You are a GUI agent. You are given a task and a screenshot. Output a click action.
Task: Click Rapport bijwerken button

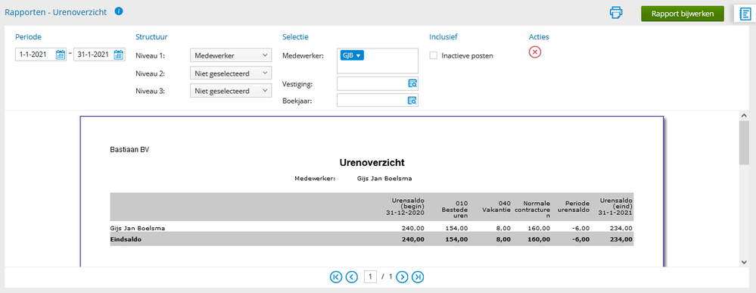pyautogui.click(x=683, y=14)
